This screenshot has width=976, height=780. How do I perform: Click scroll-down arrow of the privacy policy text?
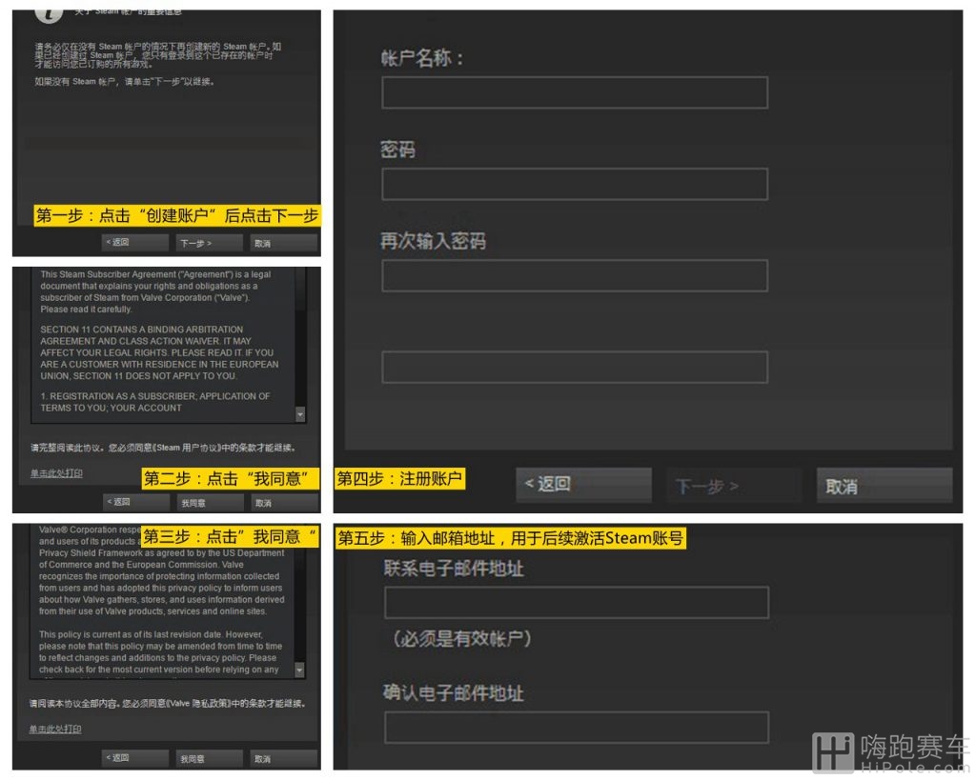pyautogui.click(x=299, y=670)
